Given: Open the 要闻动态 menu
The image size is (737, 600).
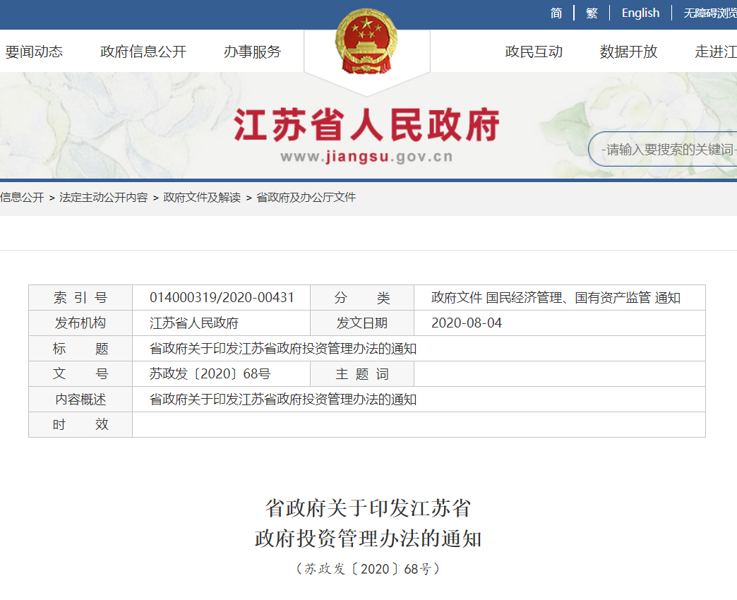Looking at the screenshot, I should click(34, 52).
